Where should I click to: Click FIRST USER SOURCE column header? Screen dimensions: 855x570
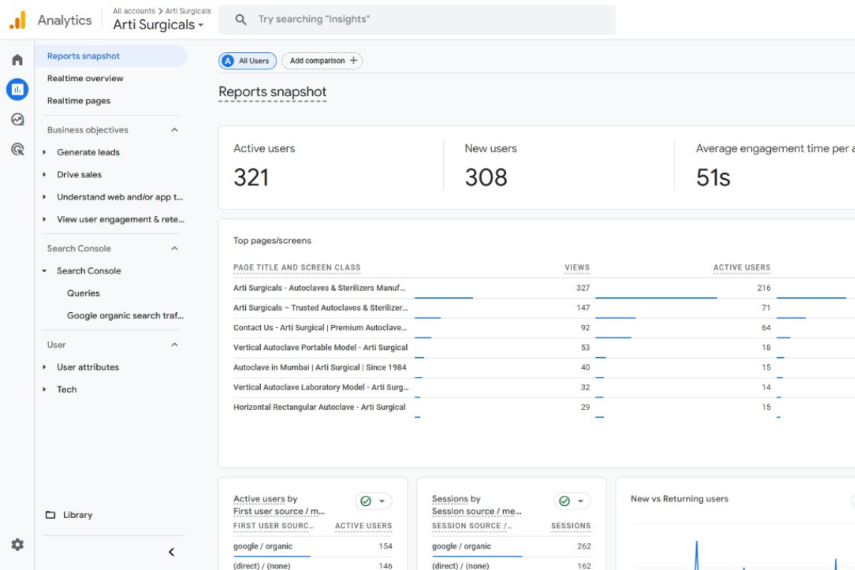[274, 526]
